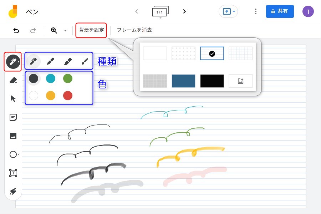Open the Jamboard home logo
The image size is (321, 214).
[13, 11]
